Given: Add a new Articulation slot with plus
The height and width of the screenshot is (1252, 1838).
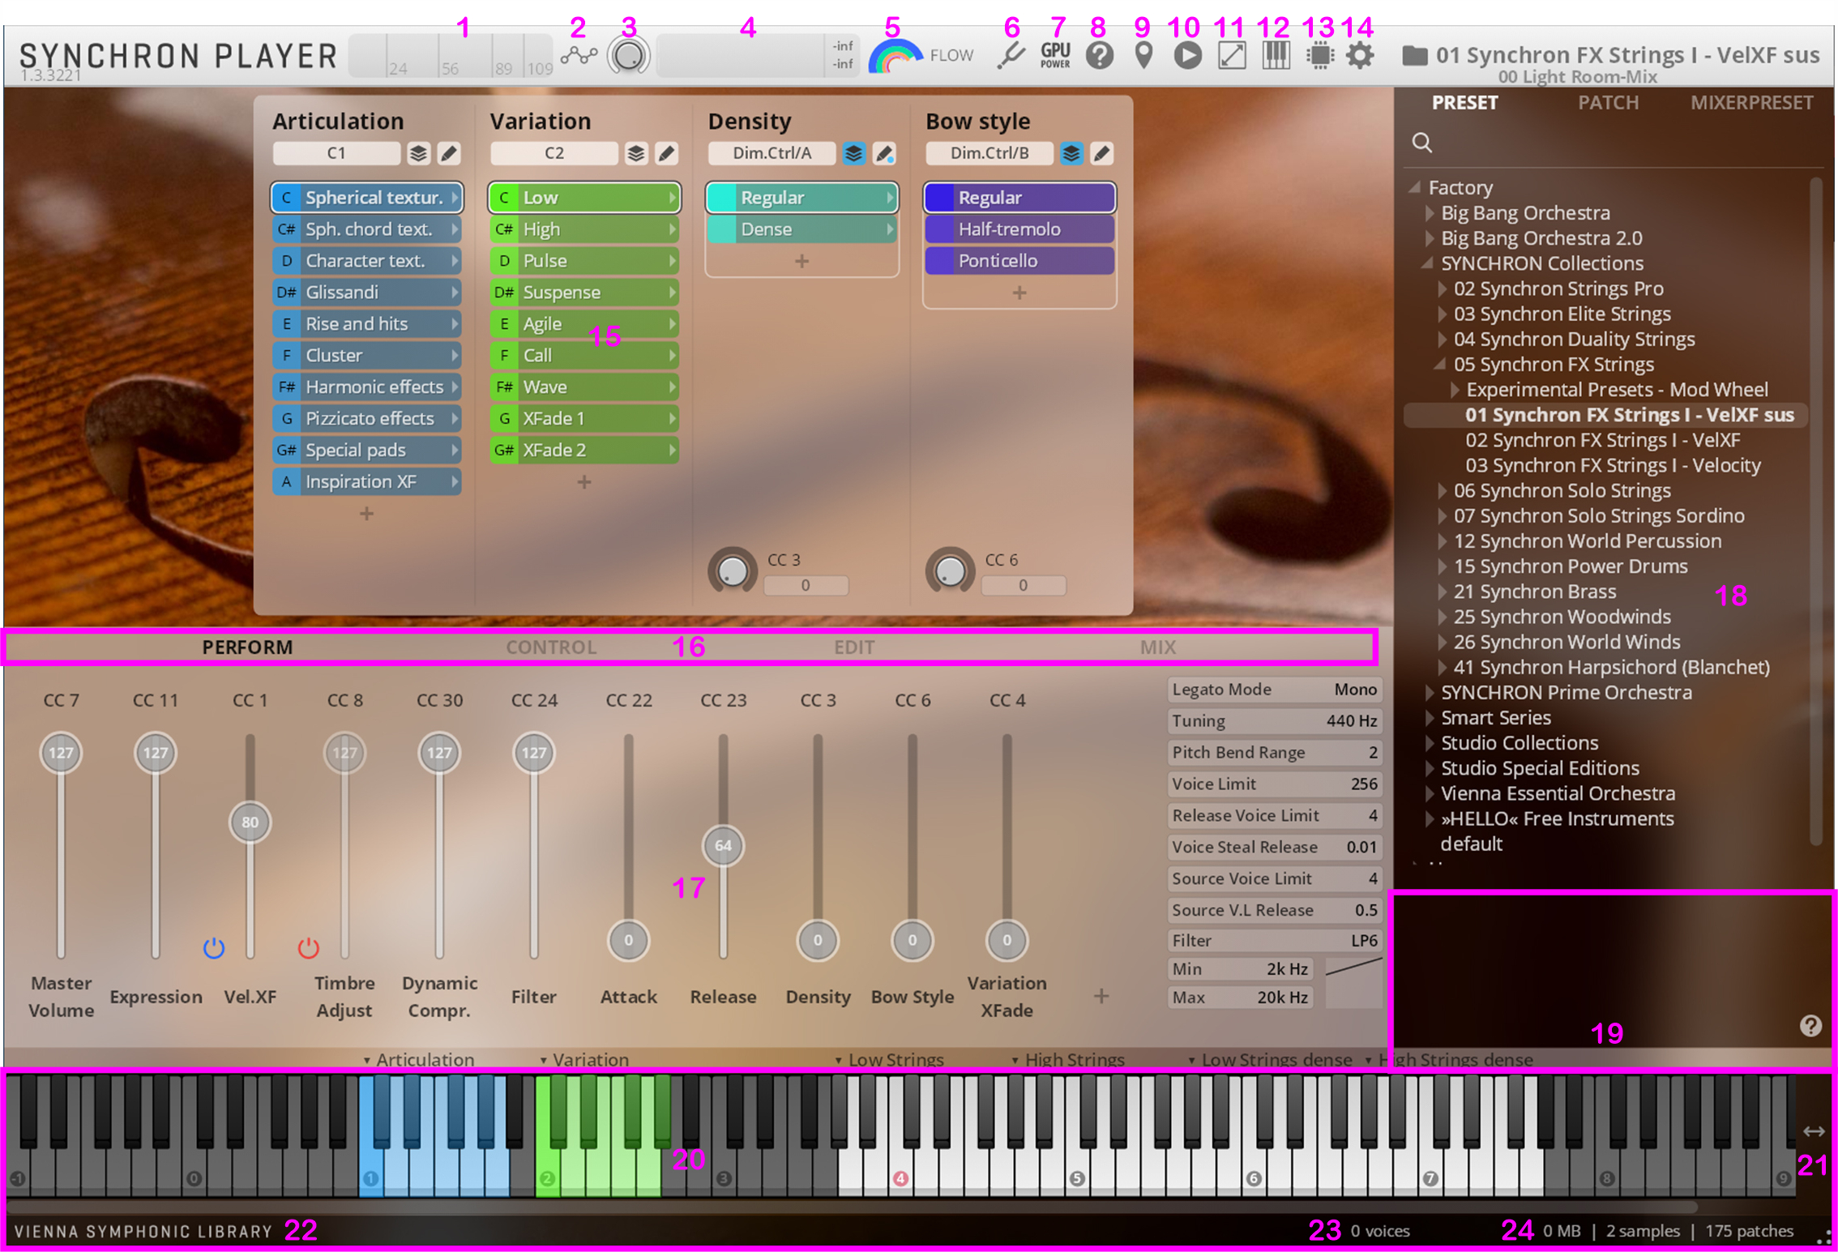Looking at the screenshot, I should [x=366, y=514].
